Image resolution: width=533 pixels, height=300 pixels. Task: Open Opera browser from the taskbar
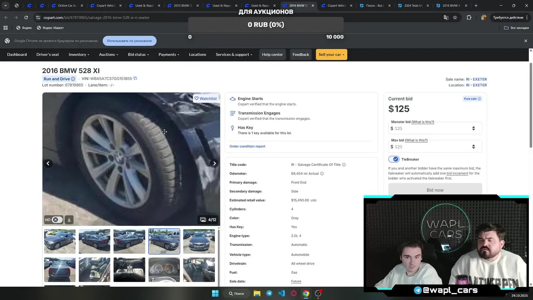[294, 293]
